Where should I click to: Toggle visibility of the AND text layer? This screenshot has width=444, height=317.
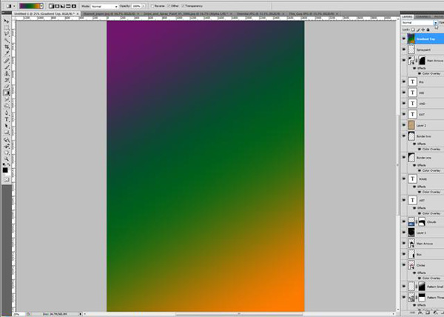pos(404,104)
